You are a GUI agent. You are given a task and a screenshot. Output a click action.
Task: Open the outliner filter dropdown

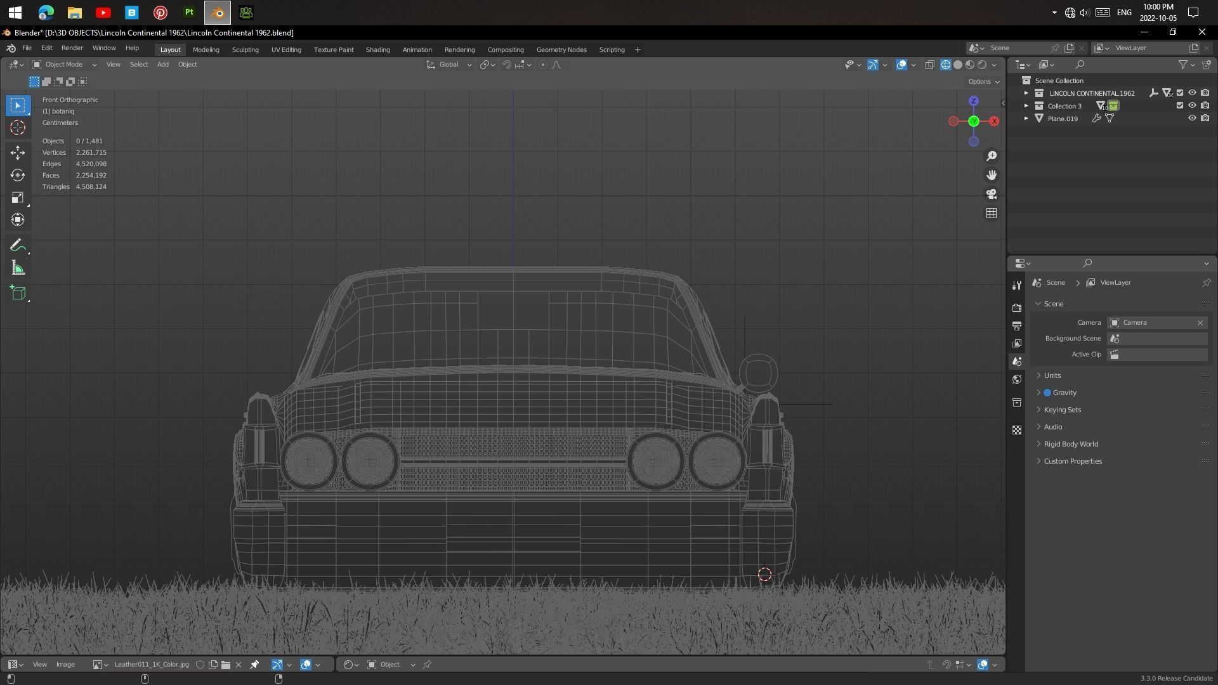click(x=1186, y=65)
